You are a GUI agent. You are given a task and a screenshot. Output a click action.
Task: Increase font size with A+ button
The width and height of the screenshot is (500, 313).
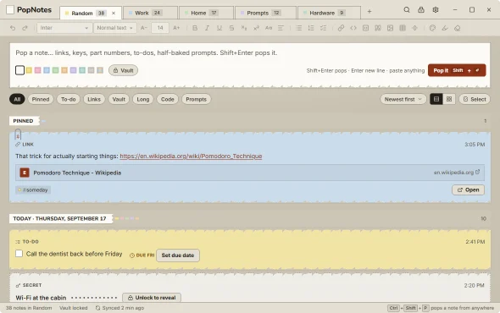pyautogui.click(x=176, y=28)
